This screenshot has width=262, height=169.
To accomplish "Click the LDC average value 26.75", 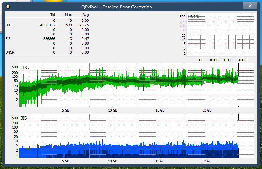I will pyautogui.click(x=85, y=25).
